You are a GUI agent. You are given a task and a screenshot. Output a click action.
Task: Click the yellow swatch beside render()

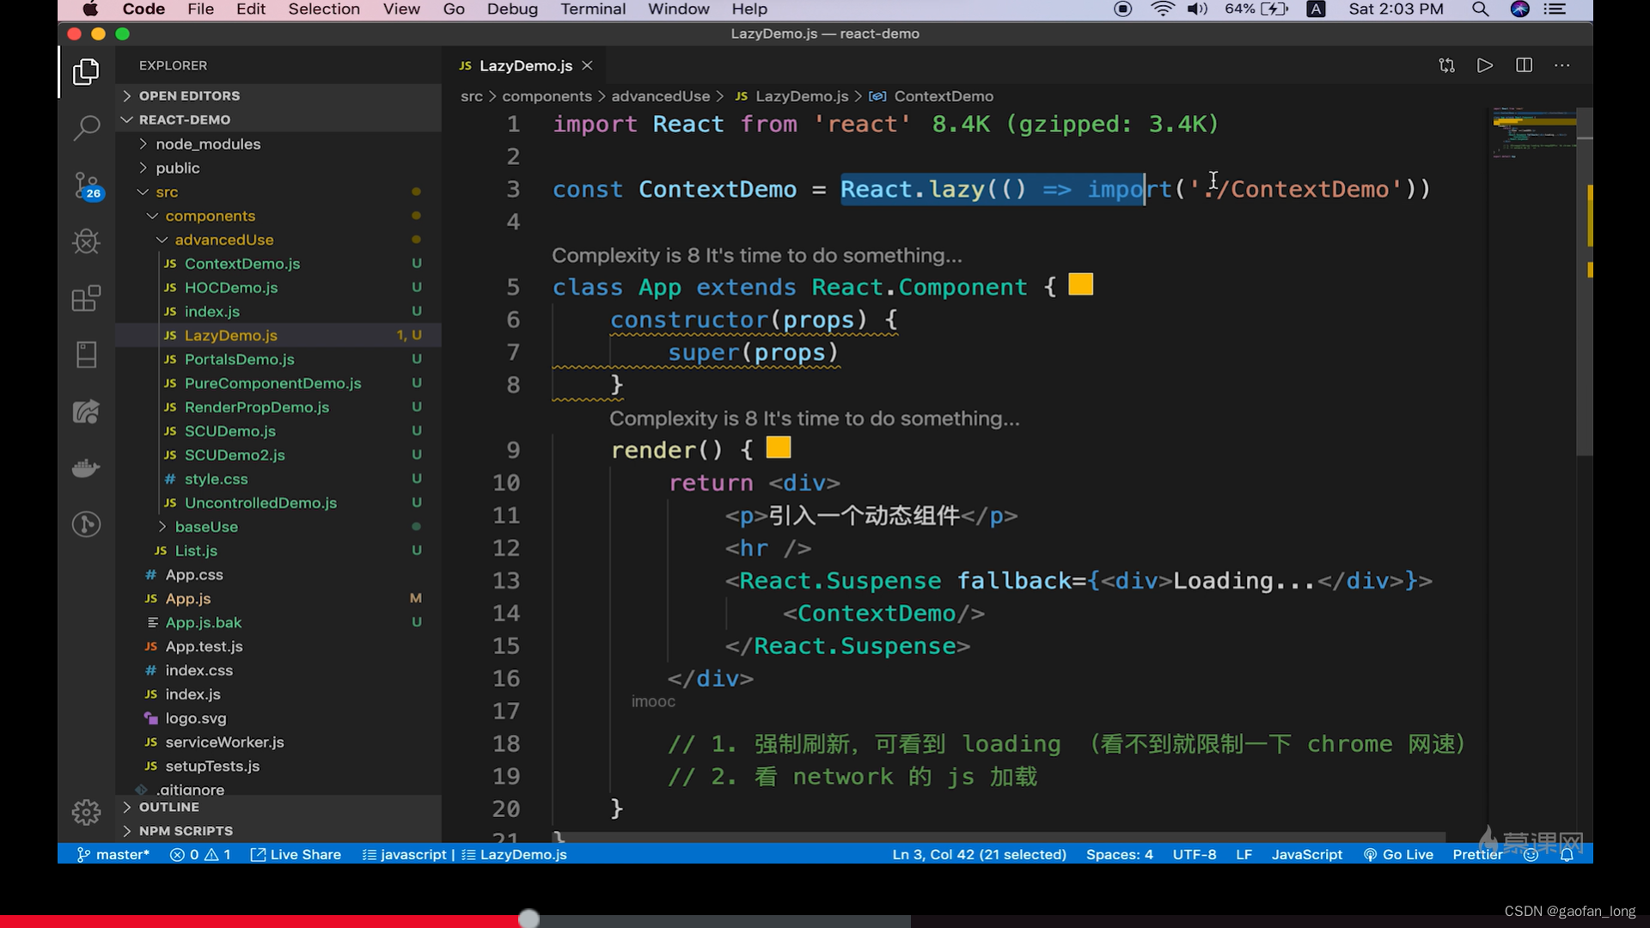[778, 448]
